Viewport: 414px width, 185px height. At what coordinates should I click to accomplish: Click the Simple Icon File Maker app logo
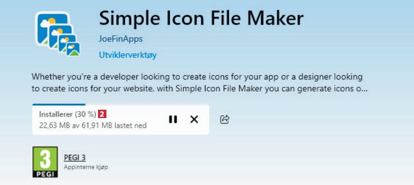click(x=57, y=34)
